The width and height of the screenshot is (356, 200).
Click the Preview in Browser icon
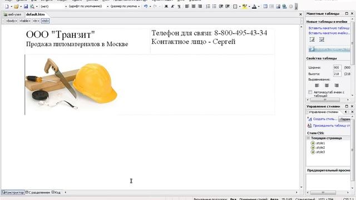tap(32, 7)
